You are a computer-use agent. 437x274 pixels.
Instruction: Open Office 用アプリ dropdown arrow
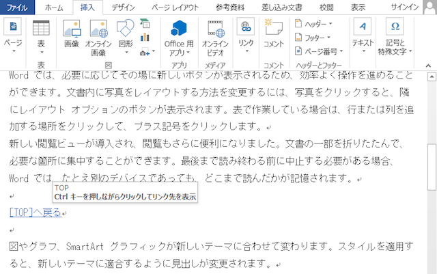pos(188,53)
